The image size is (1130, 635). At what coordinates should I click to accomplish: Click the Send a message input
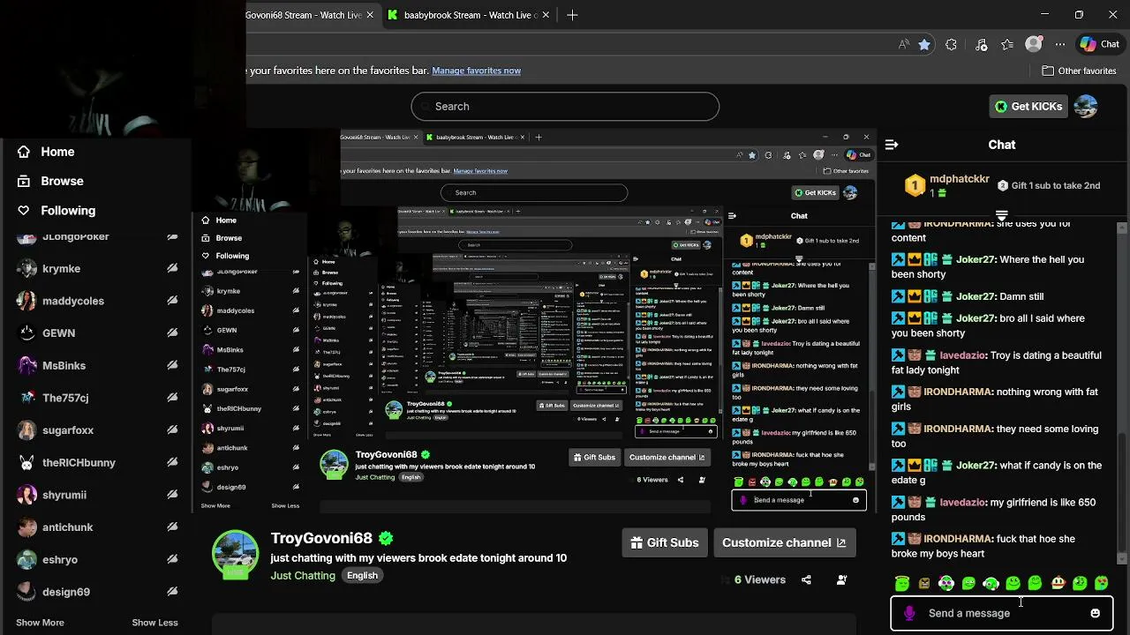coord(1001,613)
